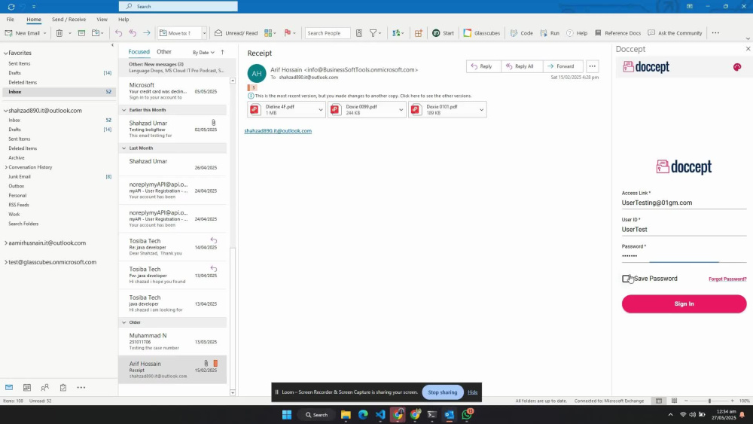Click Doccept theme palette icon
Screen dimensions: 753x424
[737, 67]
